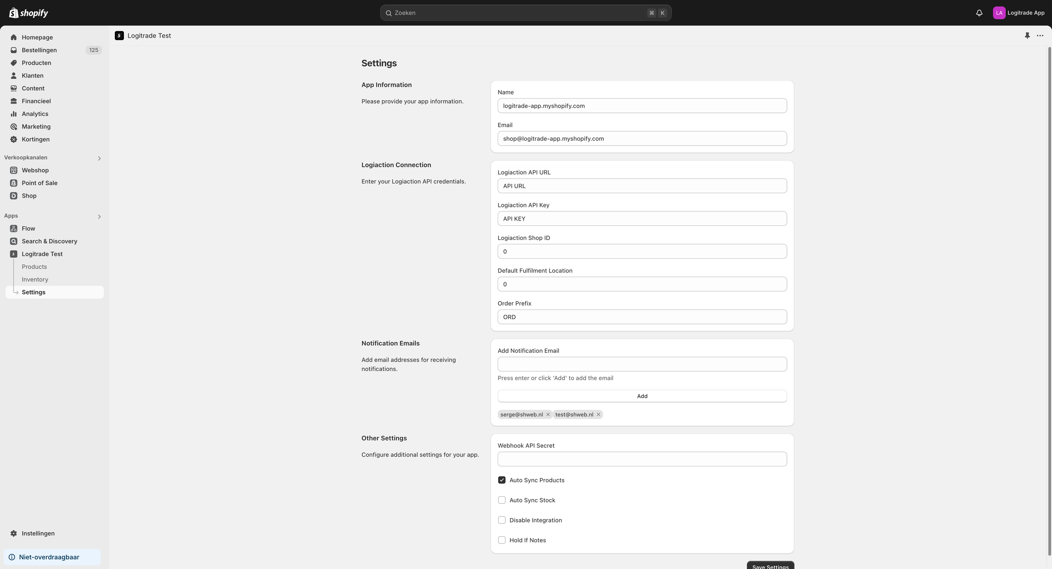Click the Logiaction API Key field
Screen dimensions: 1052x569
coord(642,219)
